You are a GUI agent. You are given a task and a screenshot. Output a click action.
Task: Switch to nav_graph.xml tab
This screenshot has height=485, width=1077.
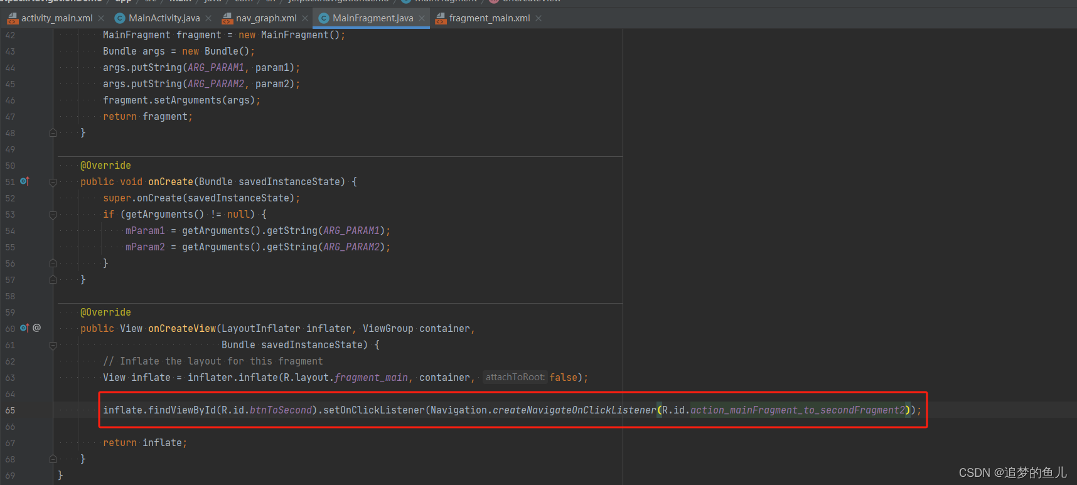click(266, 18)
